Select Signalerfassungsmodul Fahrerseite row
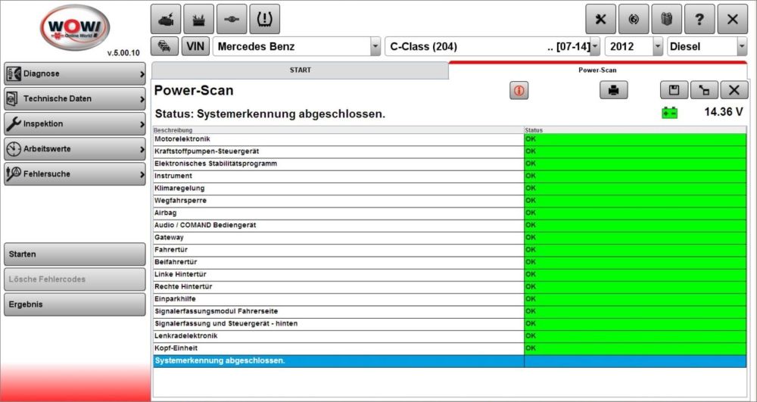Image resolution: width=757 pixels, height=402 pixels. 450,312
